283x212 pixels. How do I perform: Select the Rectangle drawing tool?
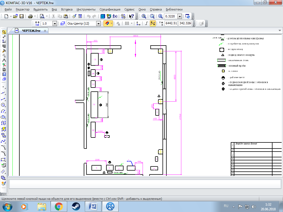[4, 160]
